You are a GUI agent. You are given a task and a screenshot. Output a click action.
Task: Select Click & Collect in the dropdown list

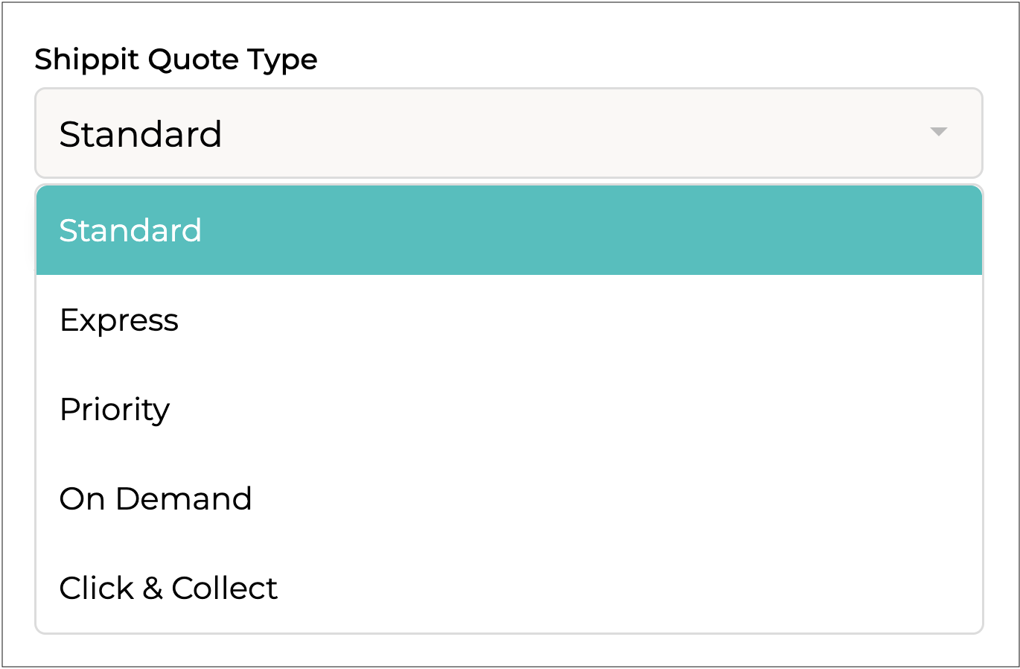point(168,589)
